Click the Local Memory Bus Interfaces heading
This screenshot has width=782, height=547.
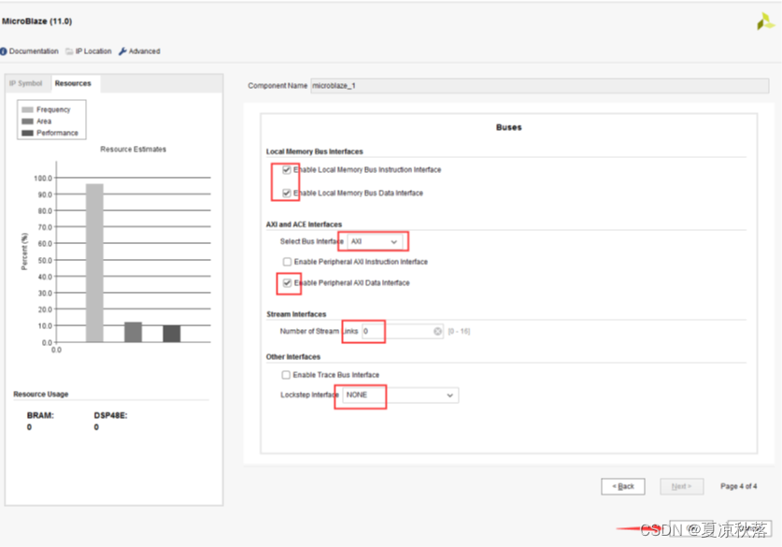point(315,151)
